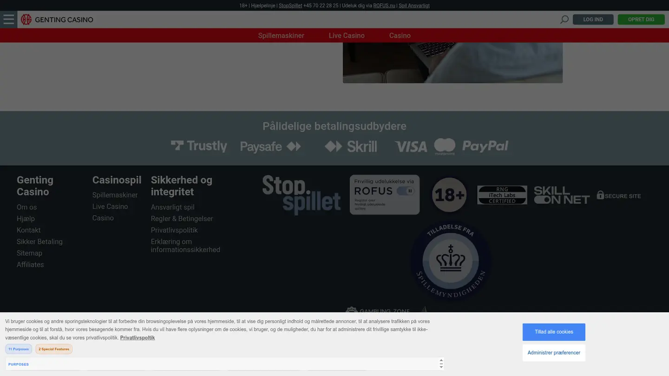
Task: Open Erklæring om informationssikkerhed link
Action: point(185,246)
